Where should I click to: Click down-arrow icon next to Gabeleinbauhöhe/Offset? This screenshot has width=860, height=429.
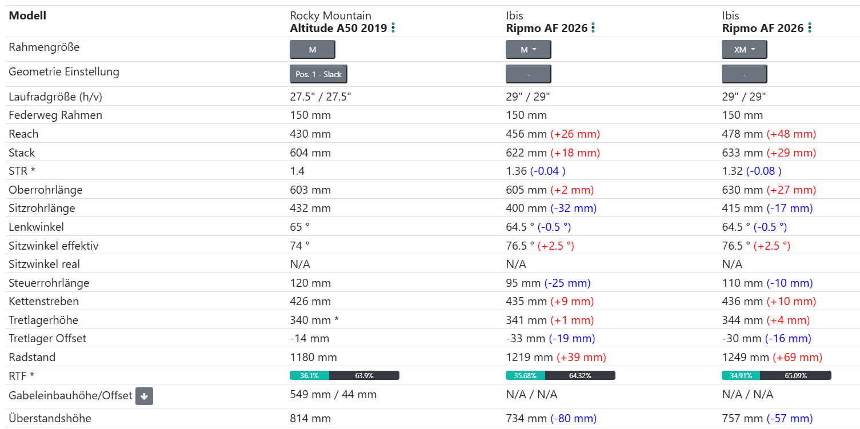click(144, 396)
